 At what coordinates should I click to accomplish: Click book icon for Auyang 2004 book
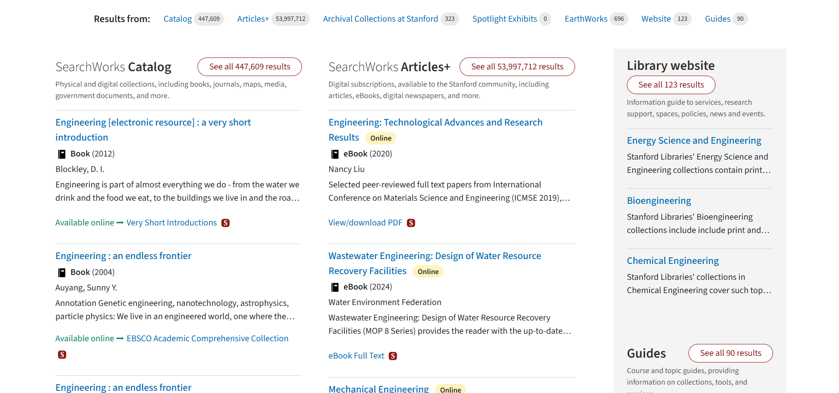point(62,272)
